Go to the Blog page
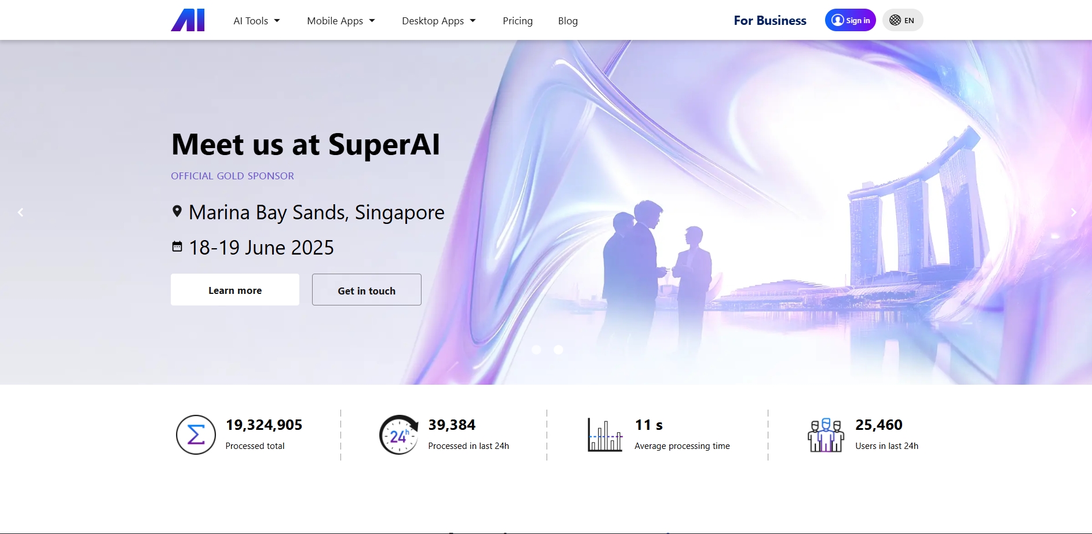 568,21
